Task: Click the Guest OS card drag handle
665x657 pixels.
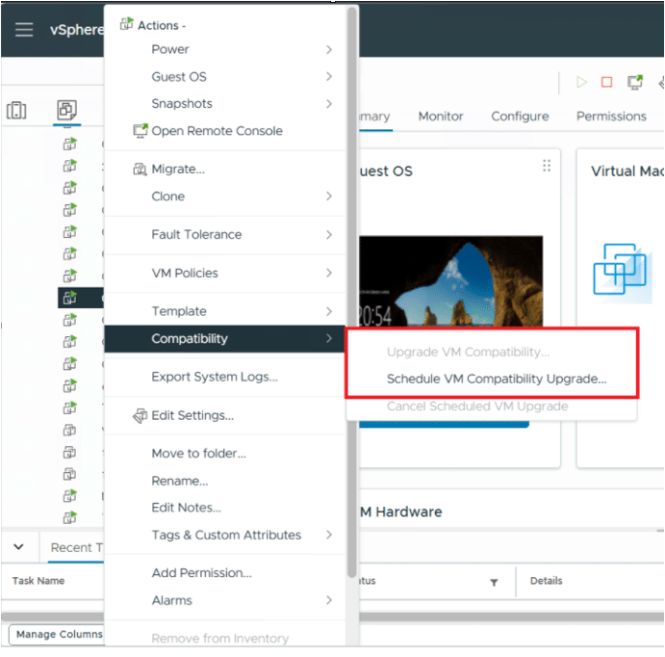Action: pos(547,166)
